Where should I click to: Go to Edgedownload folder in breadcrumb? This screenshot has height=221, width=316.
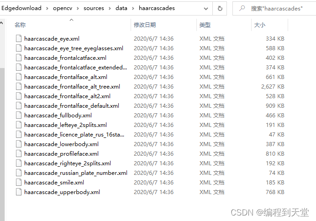(21, 8)
